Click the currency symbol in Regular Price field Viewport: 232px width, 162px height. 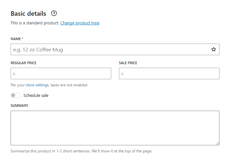[x=14, y=74]
